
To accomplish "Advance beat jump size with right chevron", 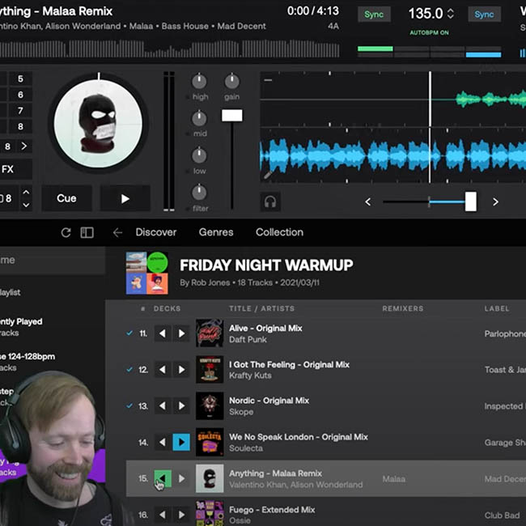I will click(x=24, y=146).
